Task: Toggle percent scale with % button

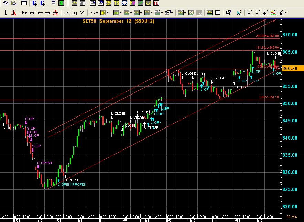Action: (82, 13)
